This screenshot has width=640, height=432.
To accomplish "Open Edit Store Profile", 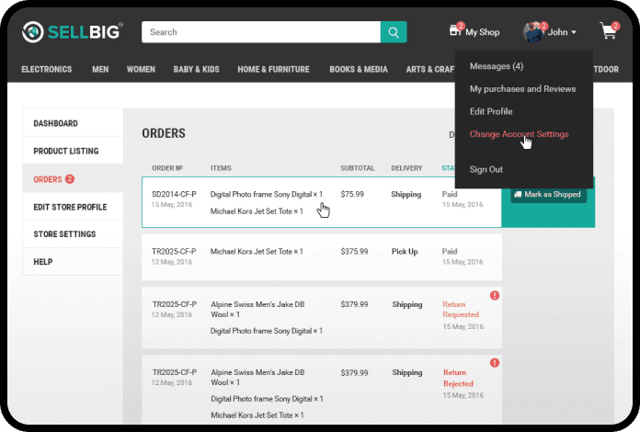I will pyautogui.click(x=73, y=207).
